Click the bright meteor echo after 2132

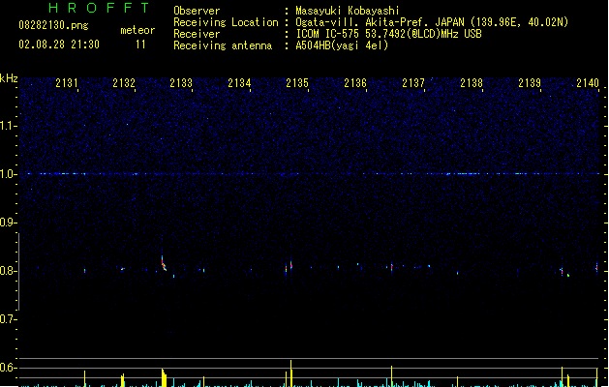164,263
